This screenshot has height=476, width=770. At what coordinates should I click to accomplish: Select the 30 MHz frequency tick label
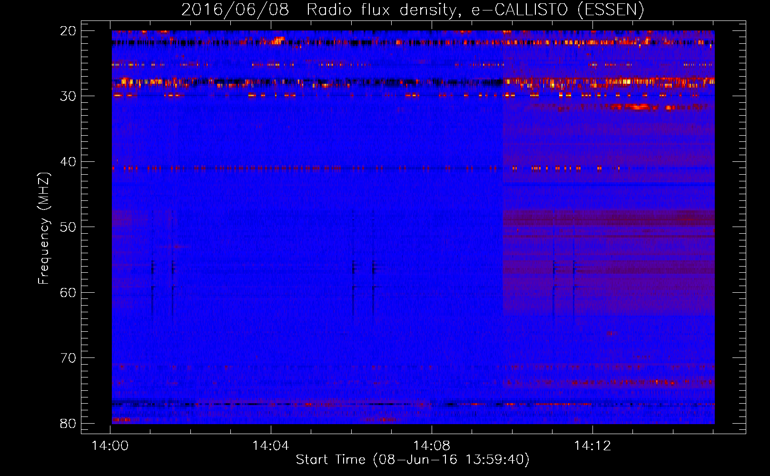(x=68, y=96)
